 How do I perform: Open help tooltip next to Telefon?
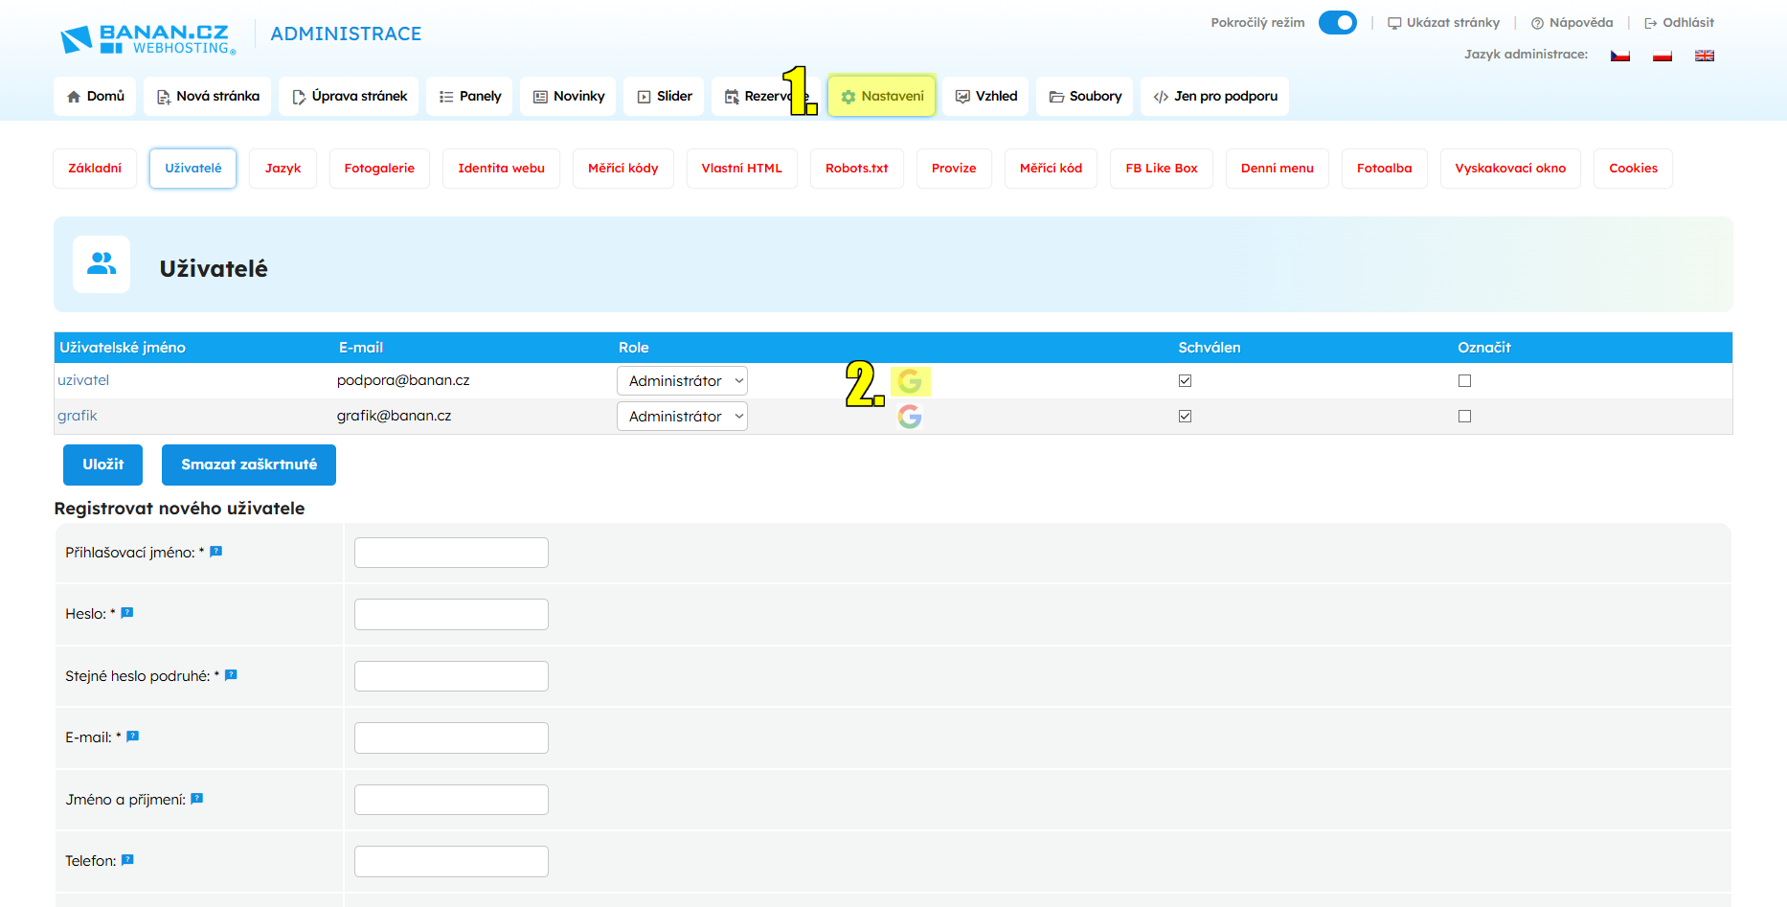127,859
